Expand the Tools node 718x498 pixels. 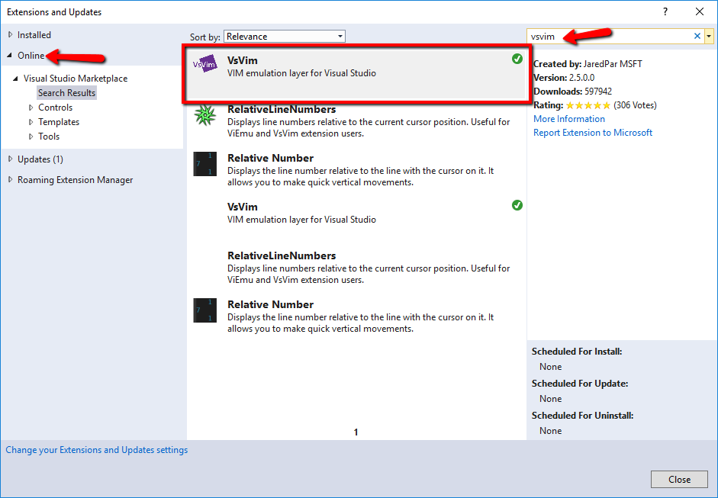point(31,137)
